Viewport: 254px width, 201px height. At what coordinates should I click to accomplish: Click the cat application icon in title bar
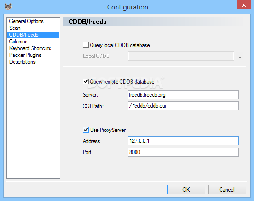coord(8,7)
